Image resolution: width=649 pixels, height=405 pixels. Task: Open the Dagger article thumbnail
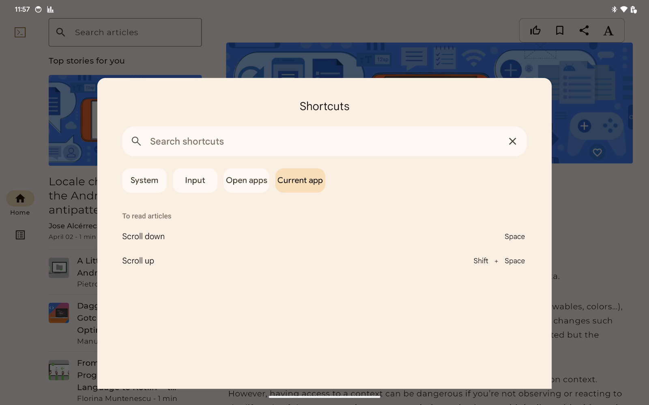click(x=59, y=313)
